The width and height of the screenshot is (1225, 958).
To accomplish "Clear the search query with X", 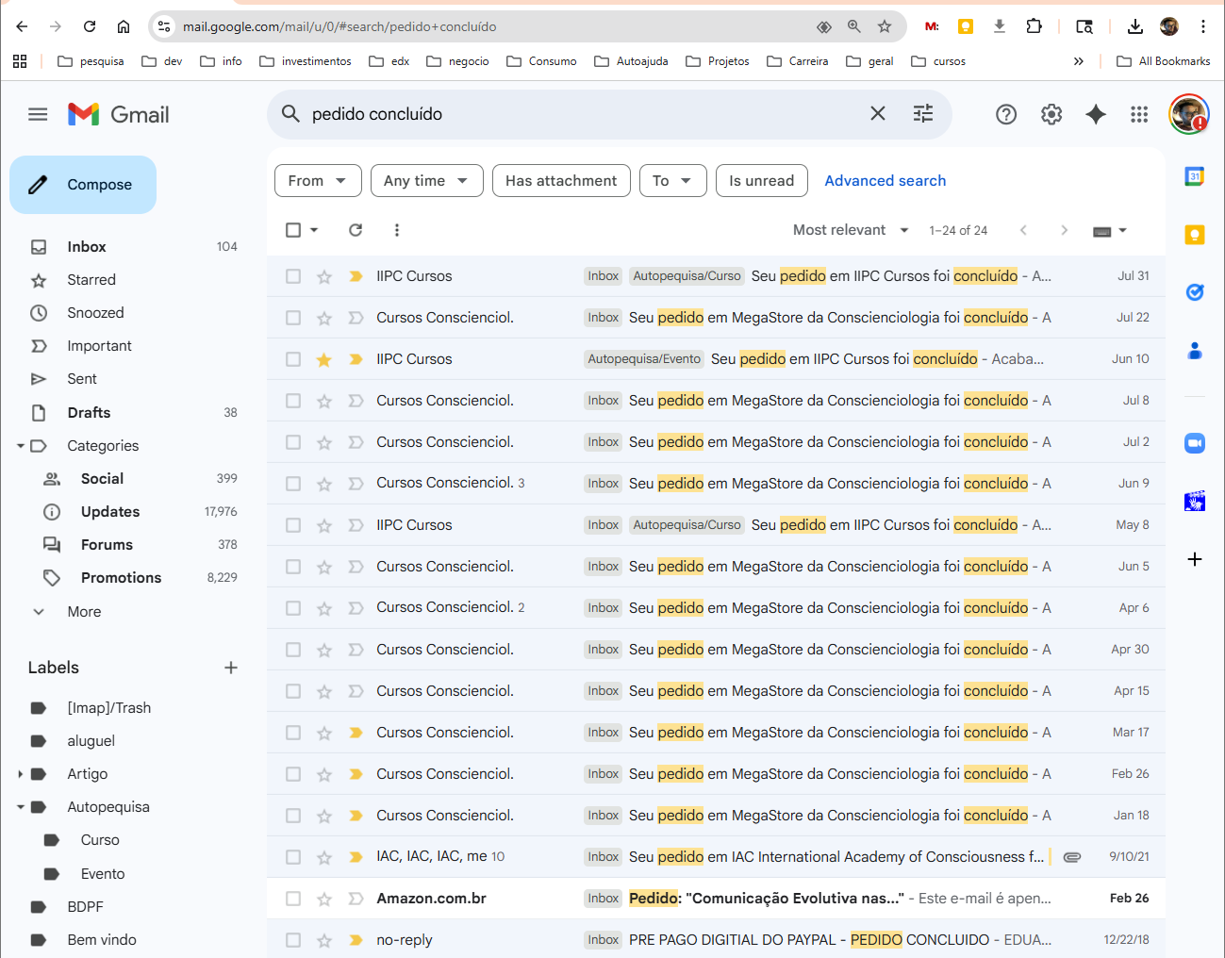I will [x=877, y=114].
